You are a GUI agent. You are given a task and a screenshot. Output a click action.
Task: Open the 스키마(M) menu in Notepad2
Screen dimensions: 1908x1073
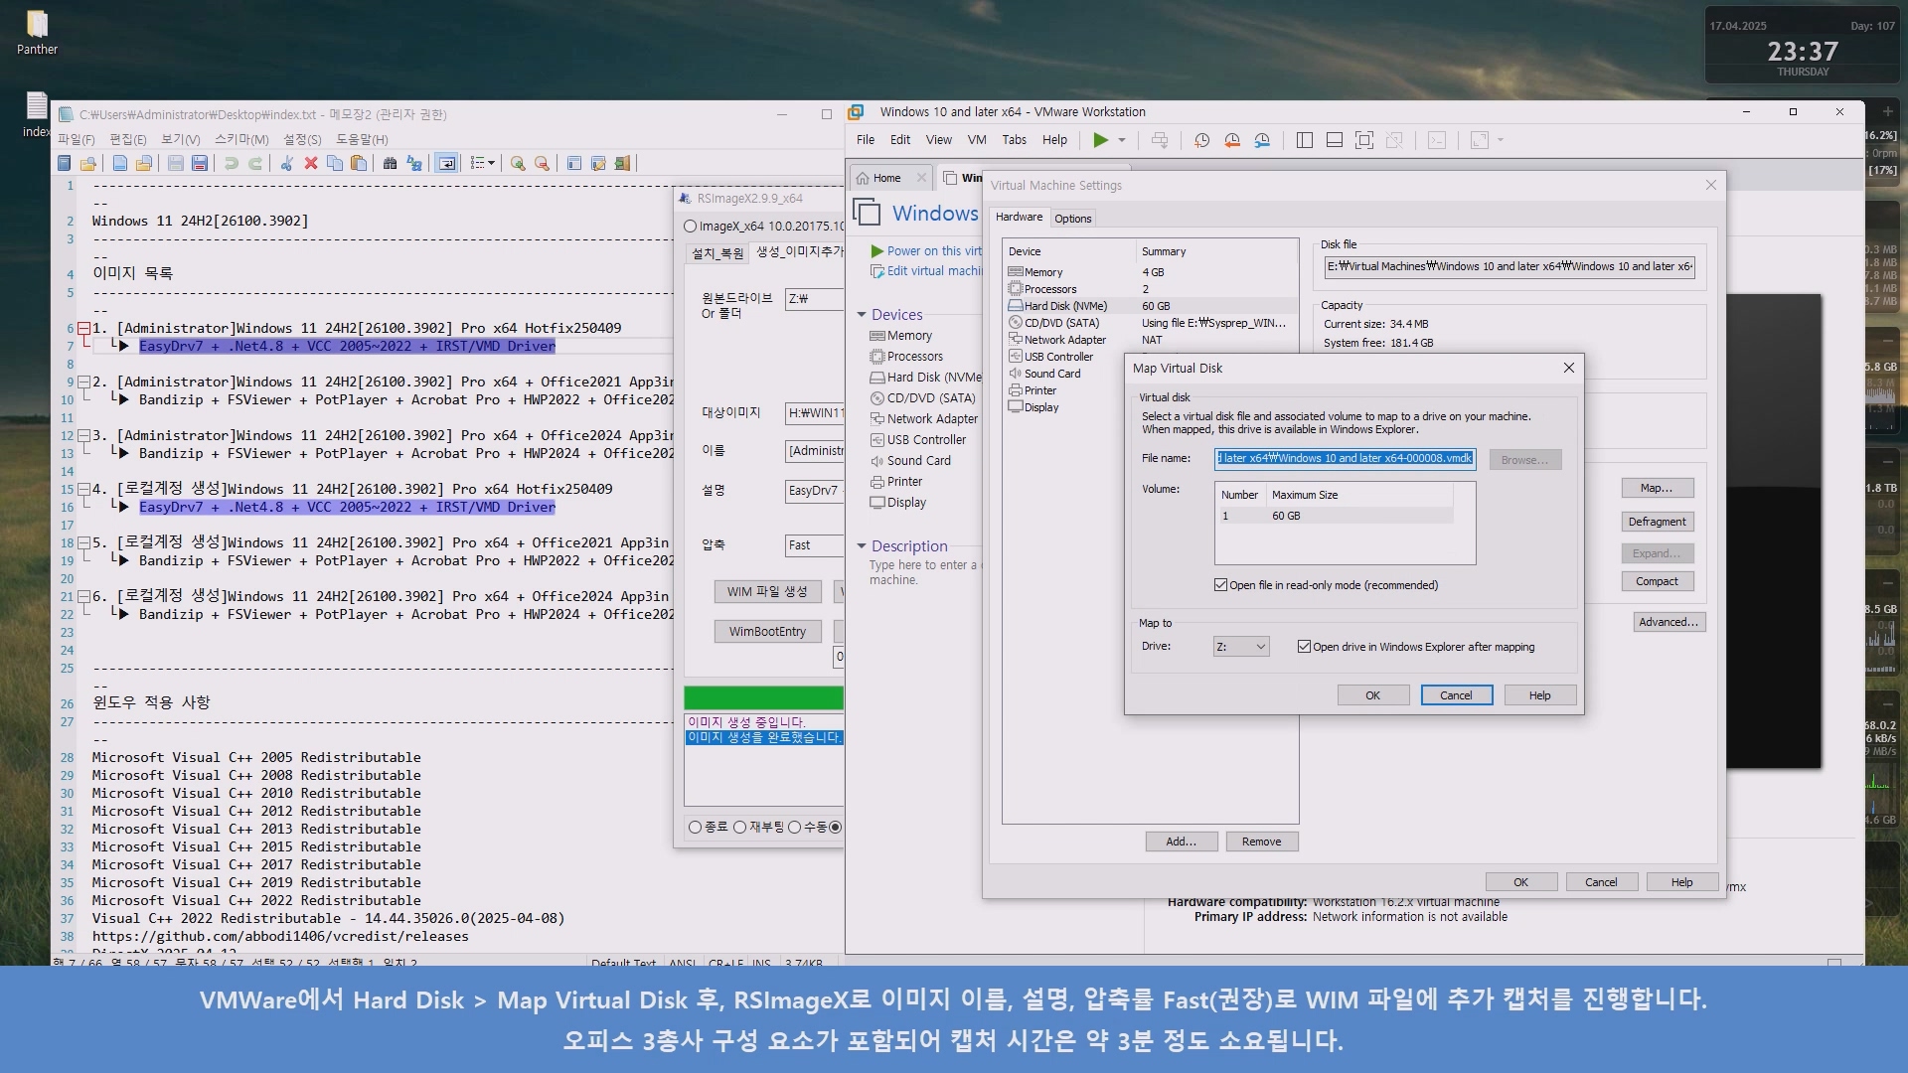241,140
